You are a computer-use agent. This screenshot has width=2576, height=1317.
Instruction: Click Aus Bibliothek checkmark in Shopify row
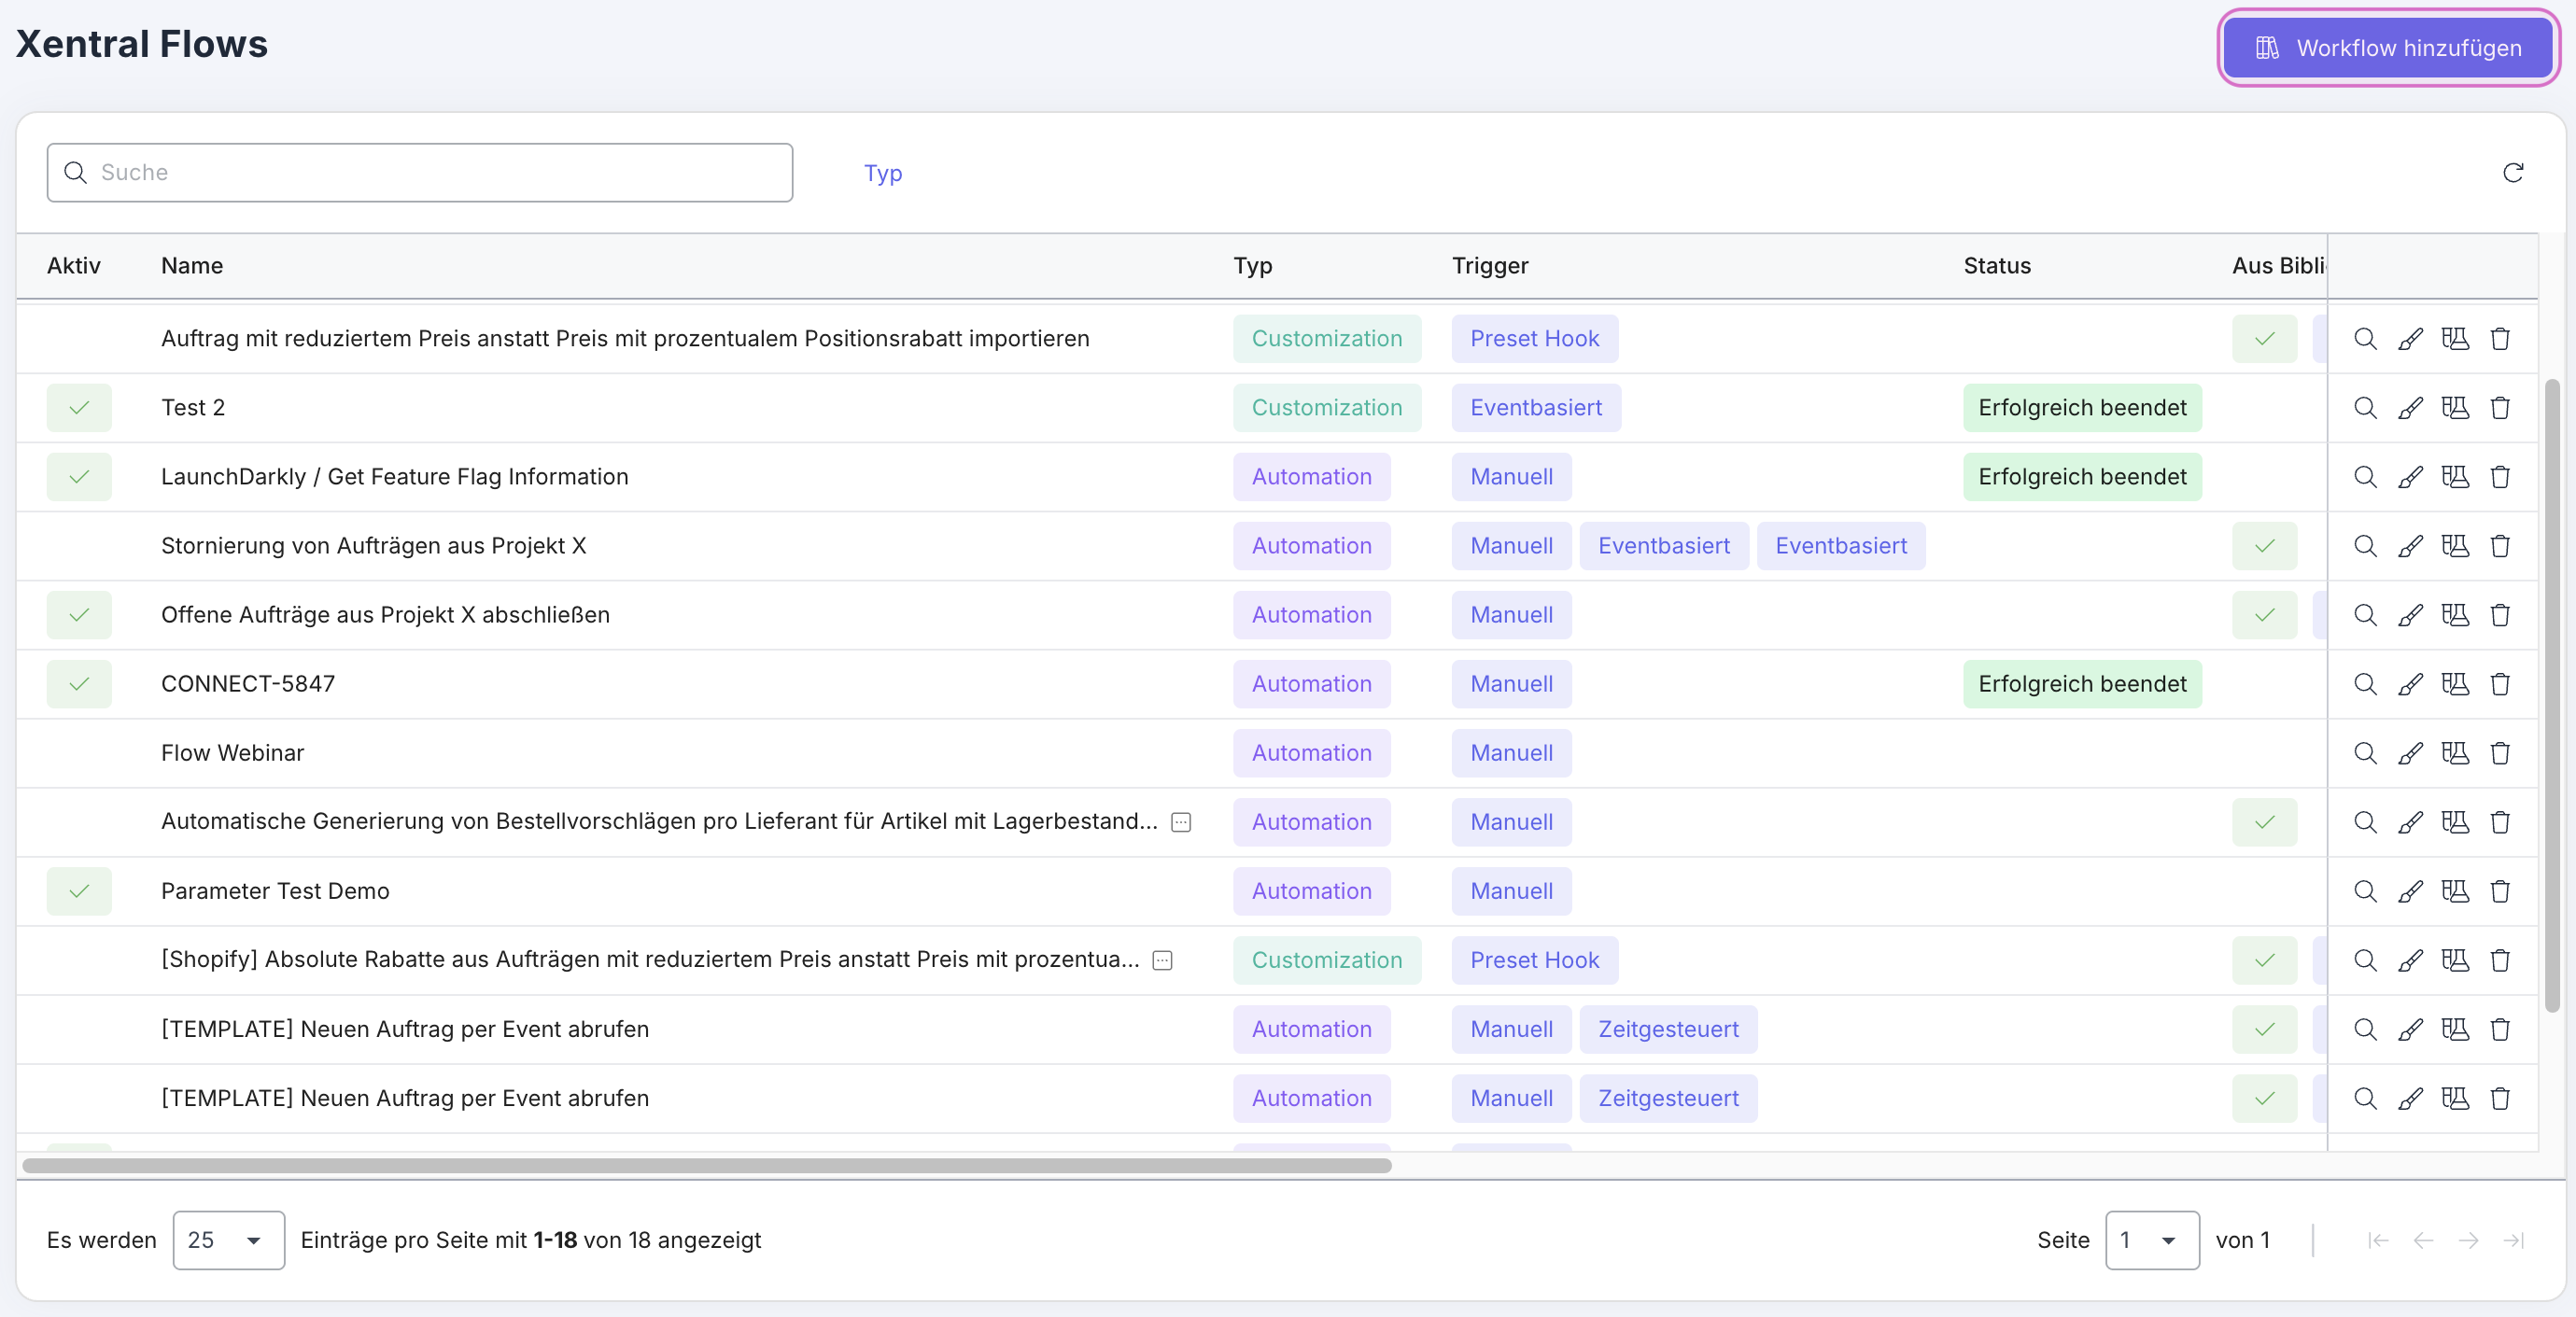tap(2264, 960)
